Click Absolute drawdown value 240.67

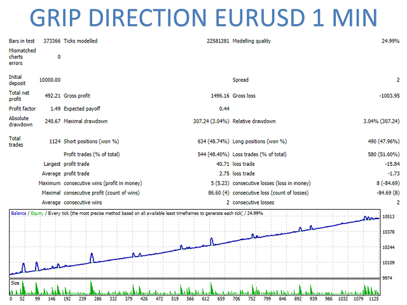coord(53,121)
